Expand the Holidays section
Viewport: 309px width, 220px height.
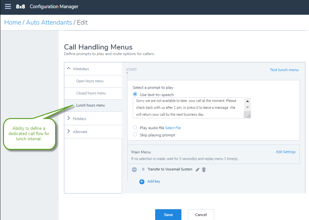pos(69,118)
